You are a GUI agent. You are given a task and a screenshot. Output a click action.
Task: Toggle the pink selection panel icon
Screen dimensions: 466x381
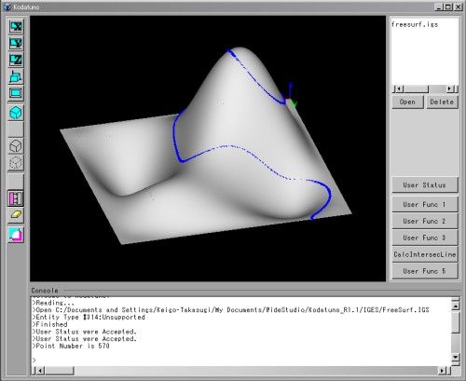click(x=16, y=198)
